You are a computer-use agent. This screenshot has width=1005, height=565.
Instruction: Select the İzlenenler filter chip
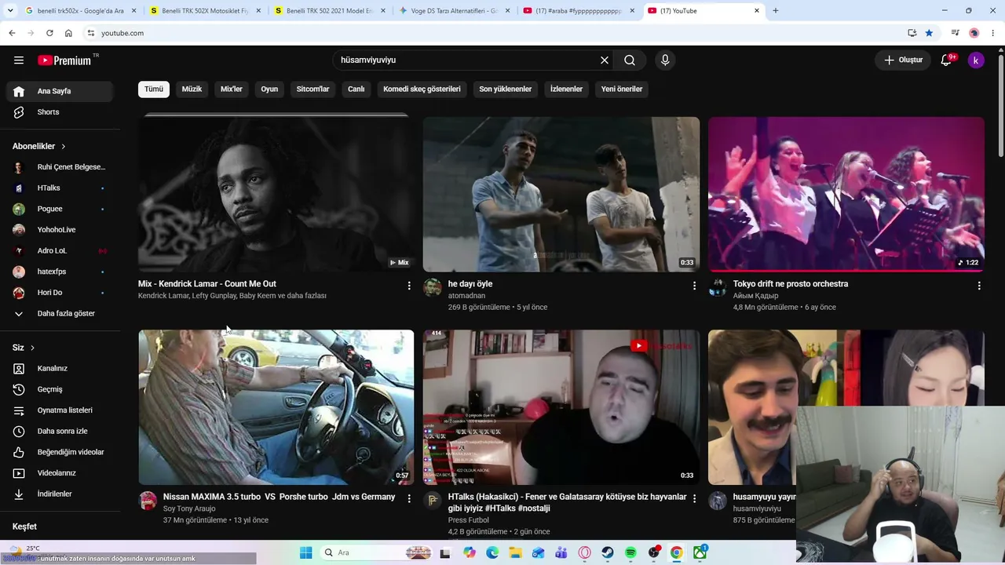(x=566, y=89)
